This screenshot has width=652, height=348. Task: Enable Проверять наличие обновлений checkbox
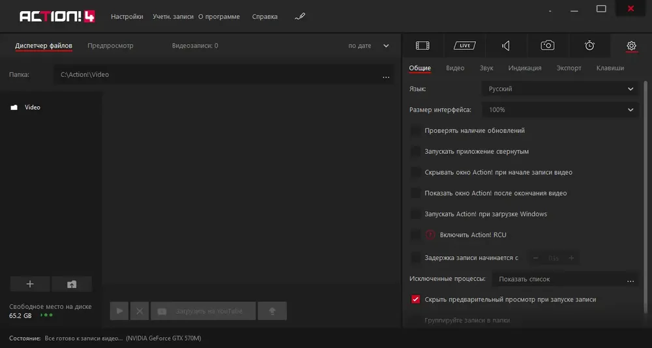click(415, 130)
